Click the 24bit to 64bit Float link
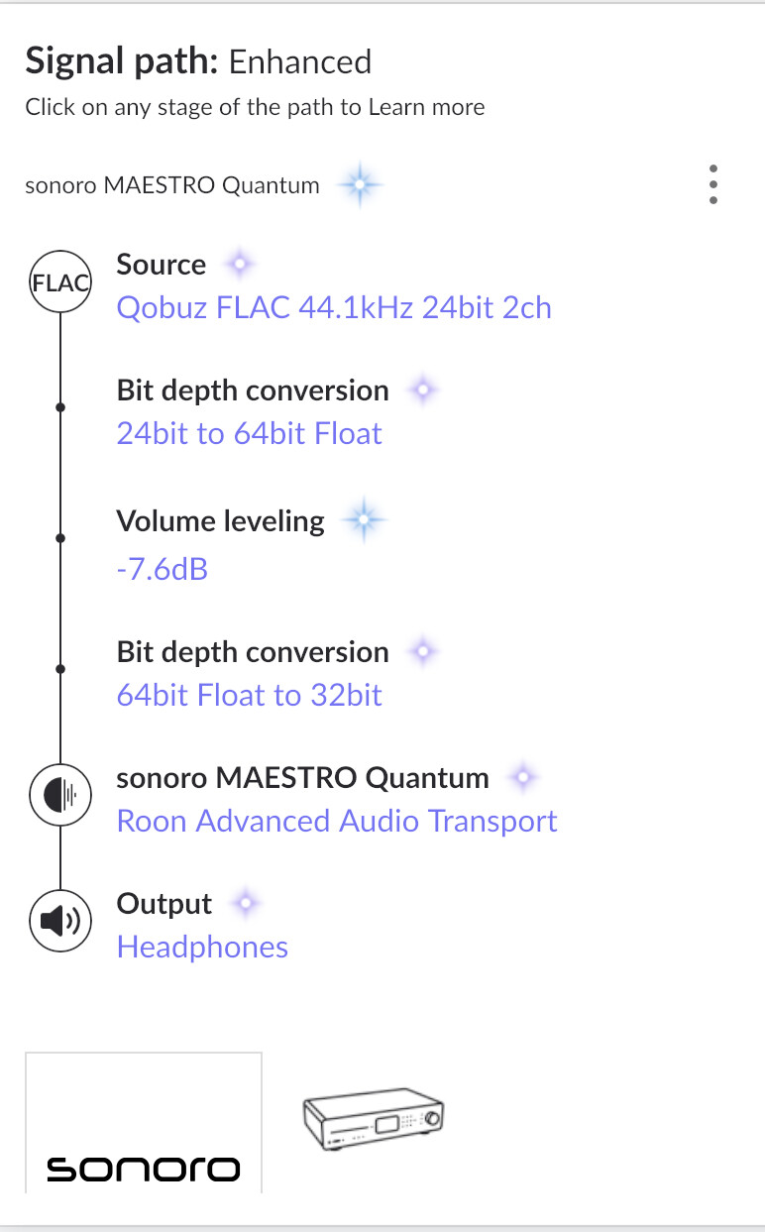Screen dimensions: 765x1232 [249, 434]
